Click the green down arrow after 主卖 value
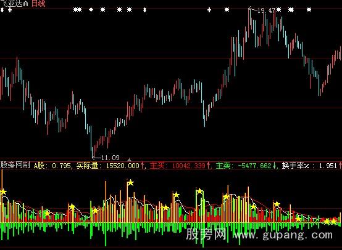Viewport: 342px width, 250px height. tap(275, 166)
